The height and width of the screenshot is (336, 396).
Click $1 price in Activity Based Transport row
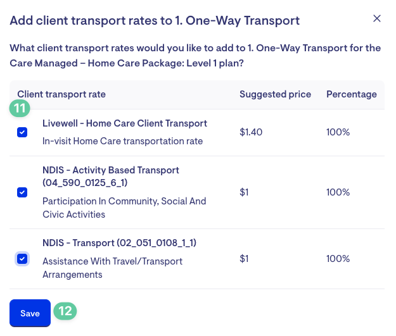(244, 192)
